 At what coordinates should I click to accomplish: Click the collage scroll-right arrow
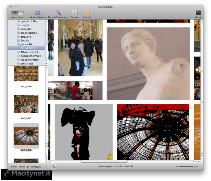[199, 161]
